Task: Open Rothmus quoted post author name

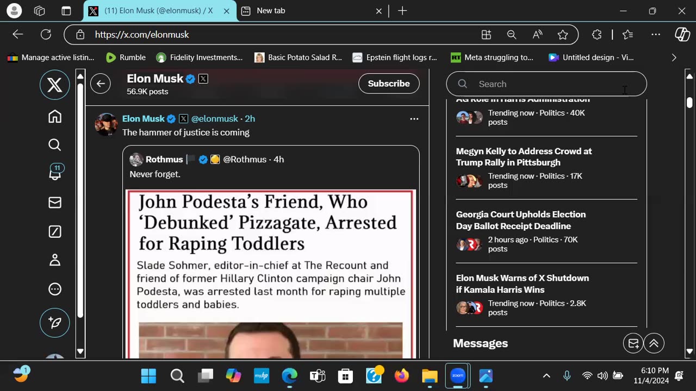Action: [164, 160]
